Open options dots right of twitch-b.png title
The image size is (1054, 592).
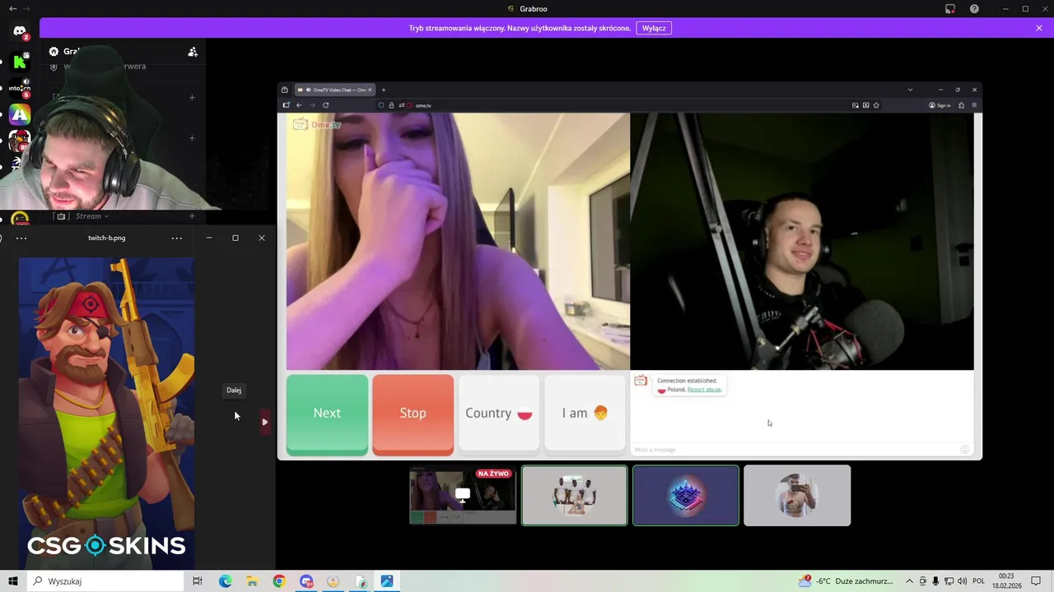(x=177, y=238)
